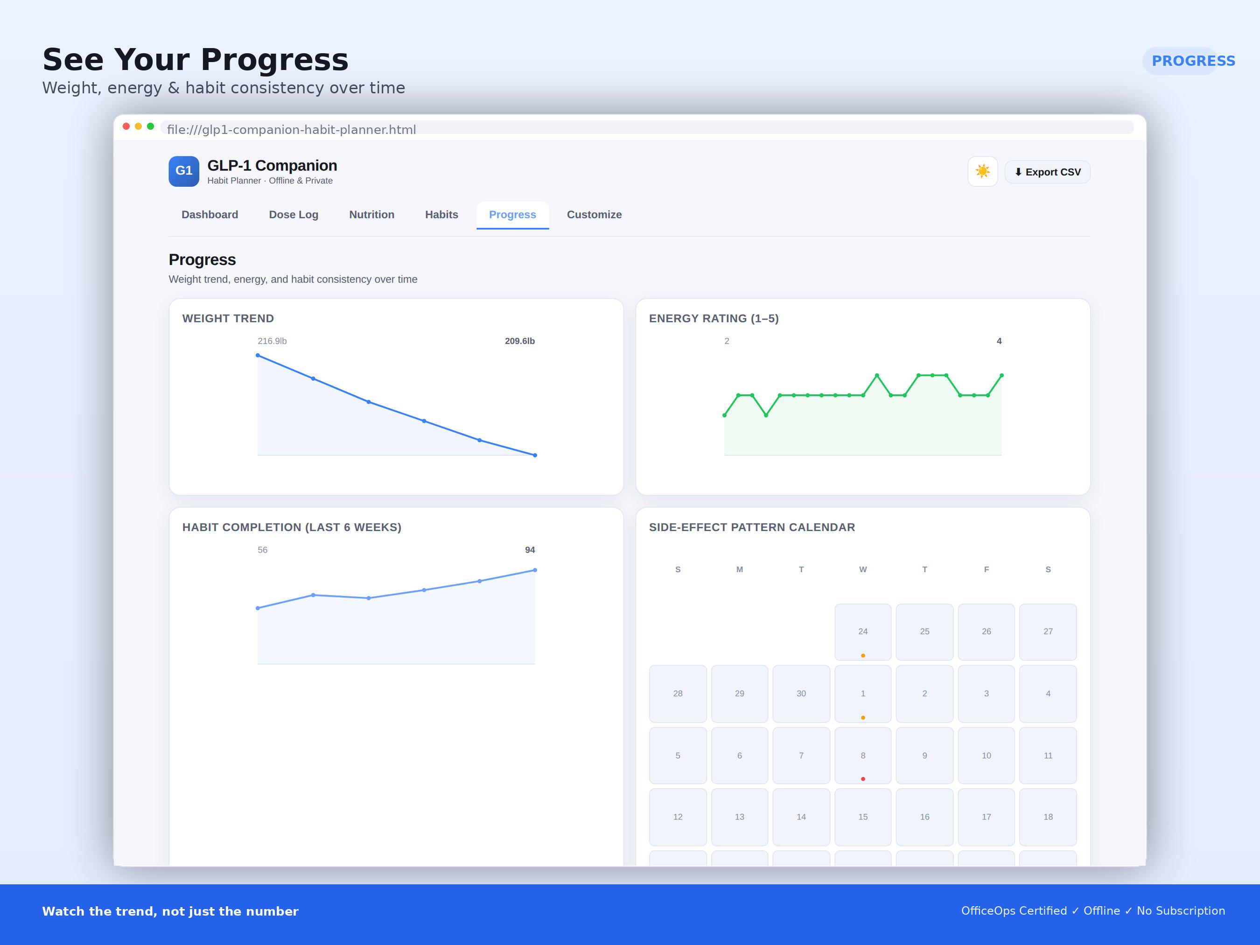
Task: Click calendar day 30
Action: [801, 694]
